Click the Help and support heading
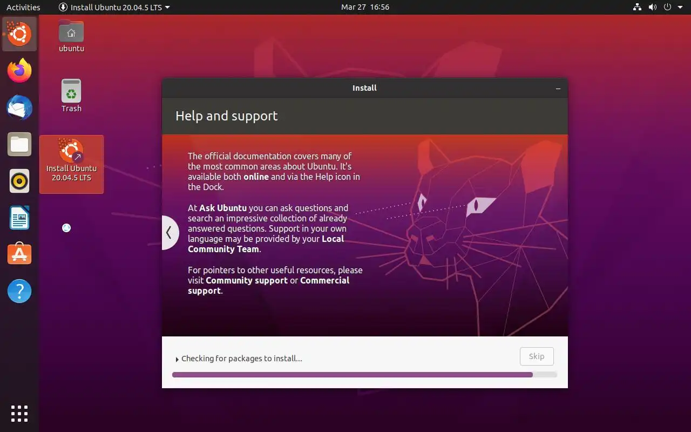The height and width of the screenshot is (432, 691). (x=227, y=116)
